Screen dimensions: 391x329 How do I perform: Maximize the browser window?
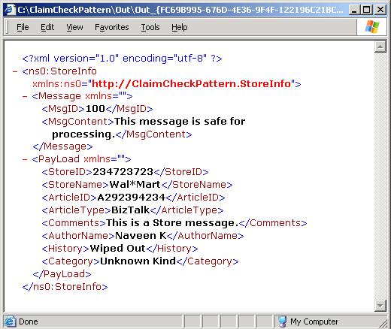tap(366, 10)
